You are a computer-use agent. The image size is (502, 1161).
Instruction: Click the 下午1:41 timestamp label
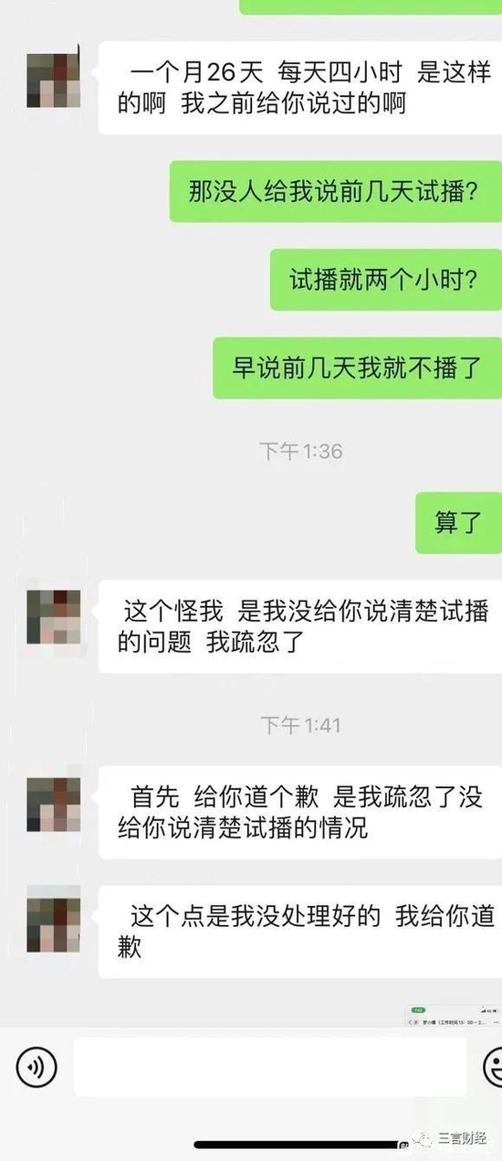pos(300,725)
